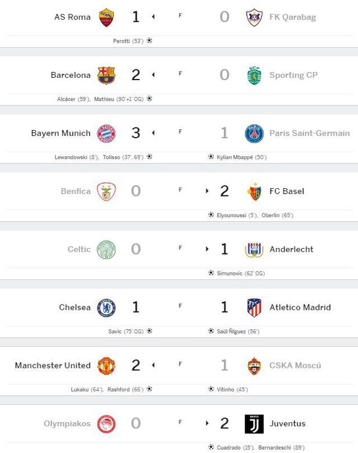358x453 pixels.
Task: Click the Benfica team name
Action: [76, 192]
